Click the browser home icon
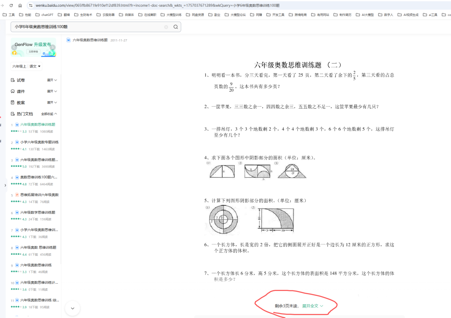 (x=21, y=6)
